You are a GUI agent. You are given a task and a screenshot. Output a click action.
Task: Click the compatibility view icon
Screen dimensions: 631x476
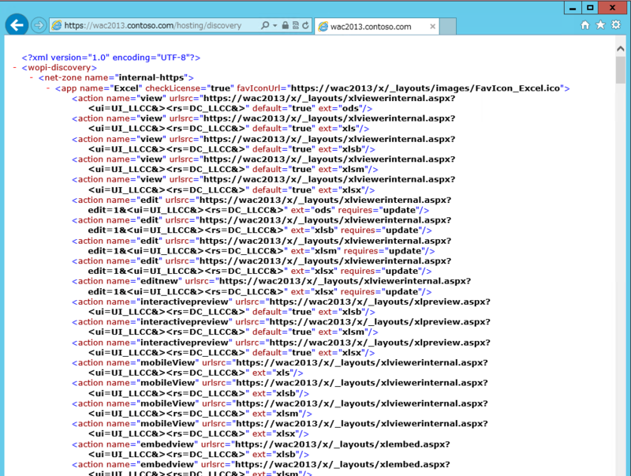point(295,25)
